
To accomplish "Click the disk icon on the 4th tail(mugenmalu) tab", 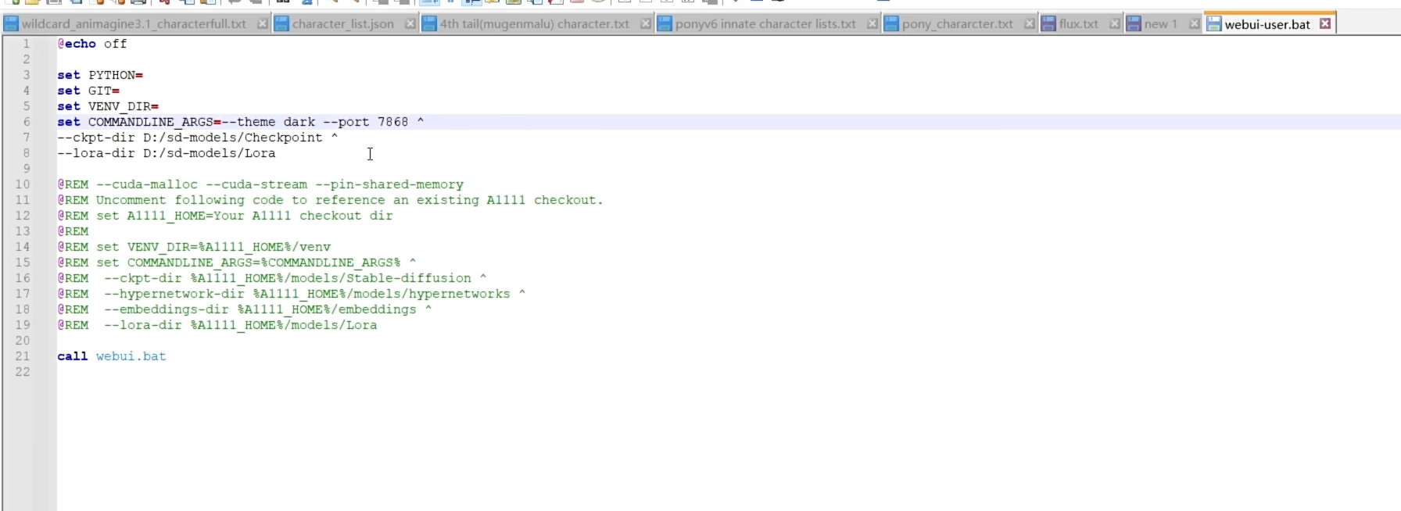I will pyautogui.click(x=429, y=24).
